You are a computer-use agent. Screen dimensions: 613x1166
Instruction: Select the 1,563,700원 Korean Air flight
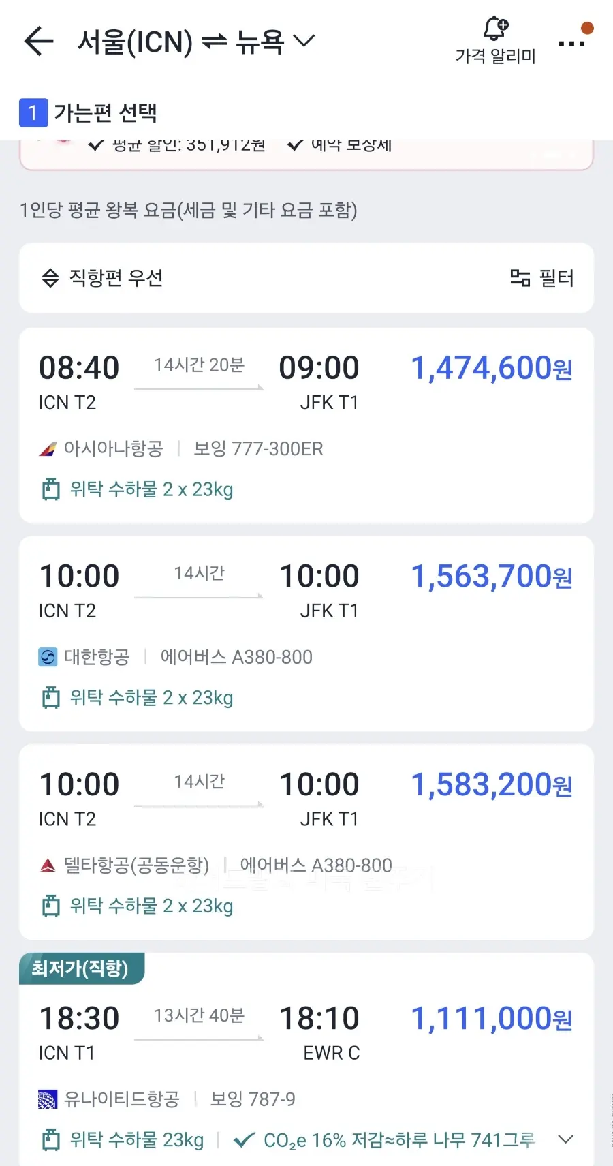click(x=306, y=634)
